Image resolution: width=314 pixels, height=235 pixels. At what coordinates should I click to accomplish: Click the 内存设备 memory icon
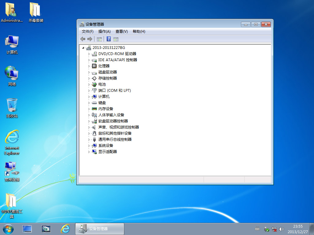[94, 109]
